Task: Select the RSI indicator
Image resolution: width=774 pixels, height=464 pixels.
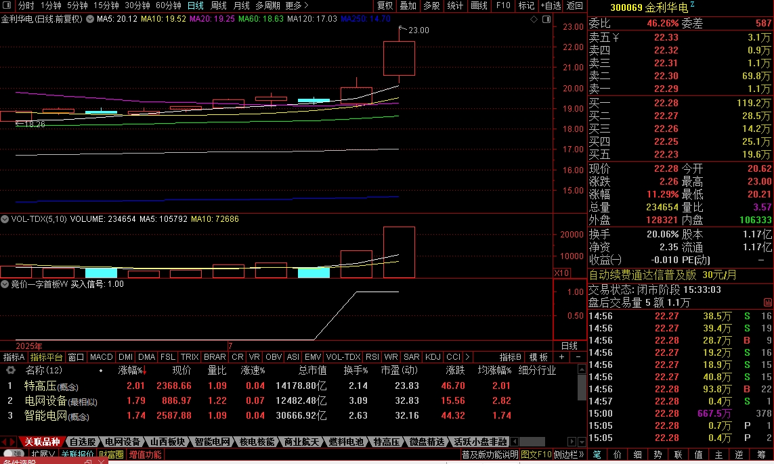Action: click(x=372, y=356)
